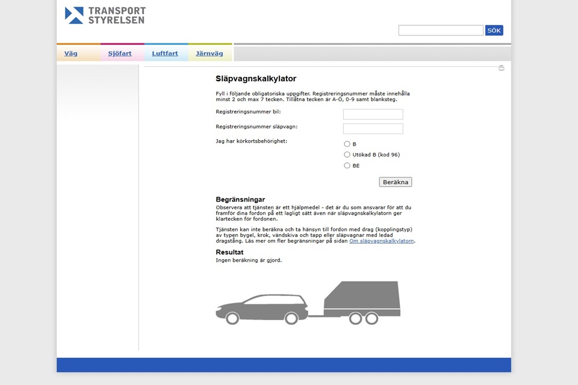Choose the Utökad B (kod 96) option

tap(347, 155)
